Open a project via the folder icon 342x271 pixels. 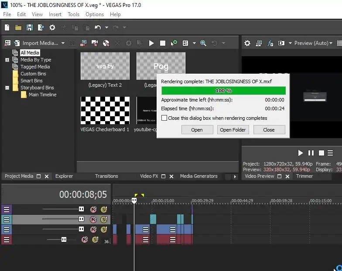(x=18, y=27)
